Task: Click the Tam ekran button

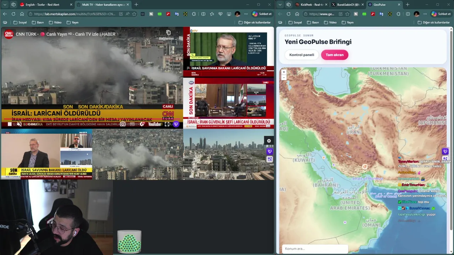Action: point(334,55)
